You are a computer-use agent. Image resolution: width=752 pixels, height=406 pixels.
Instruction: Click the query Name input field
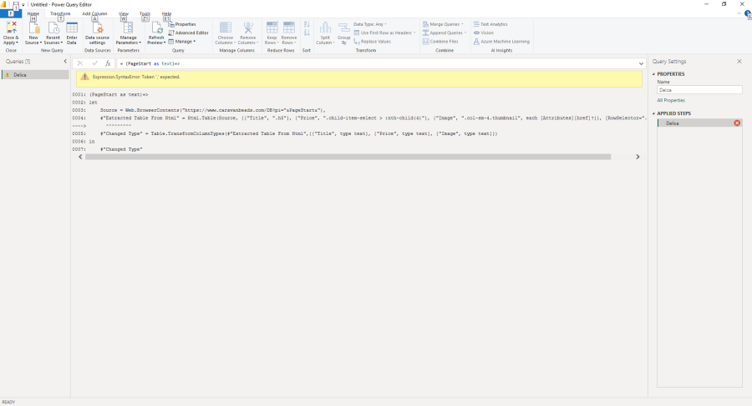click(x=699, y=90)
